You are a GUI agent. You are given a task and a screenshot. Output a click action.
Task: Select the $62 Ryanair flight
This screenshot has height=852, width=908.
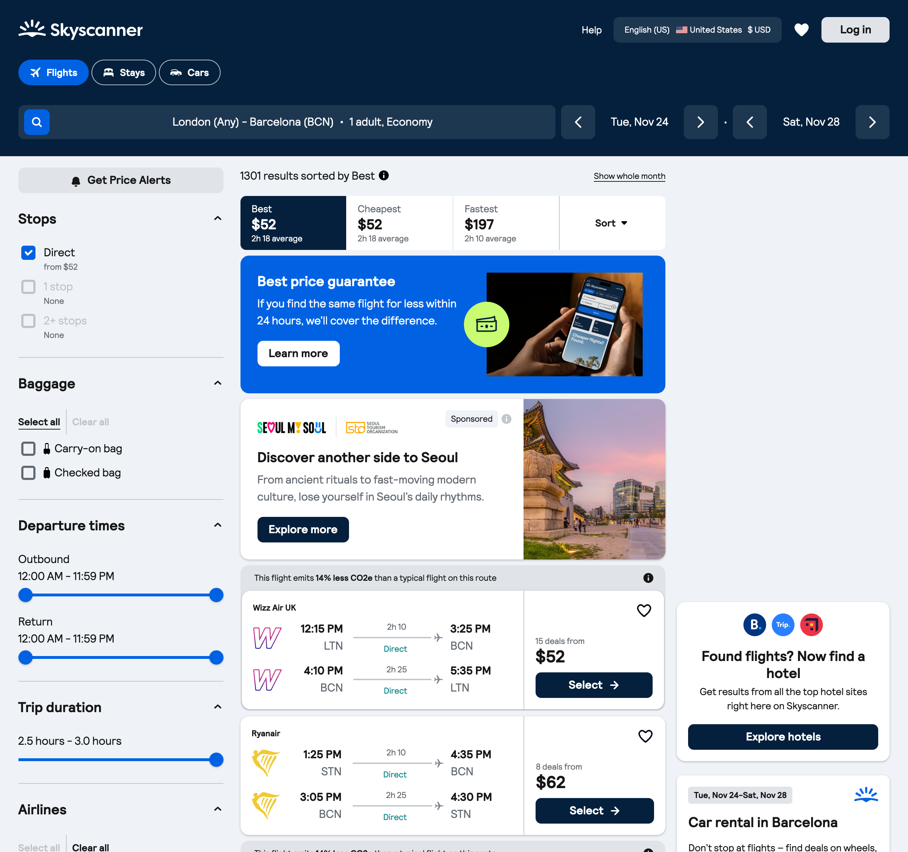(594, 810)
